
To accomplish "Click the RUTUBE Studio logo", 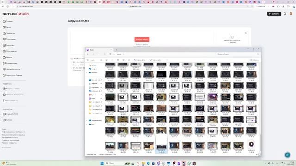I will tap(16, 14).
